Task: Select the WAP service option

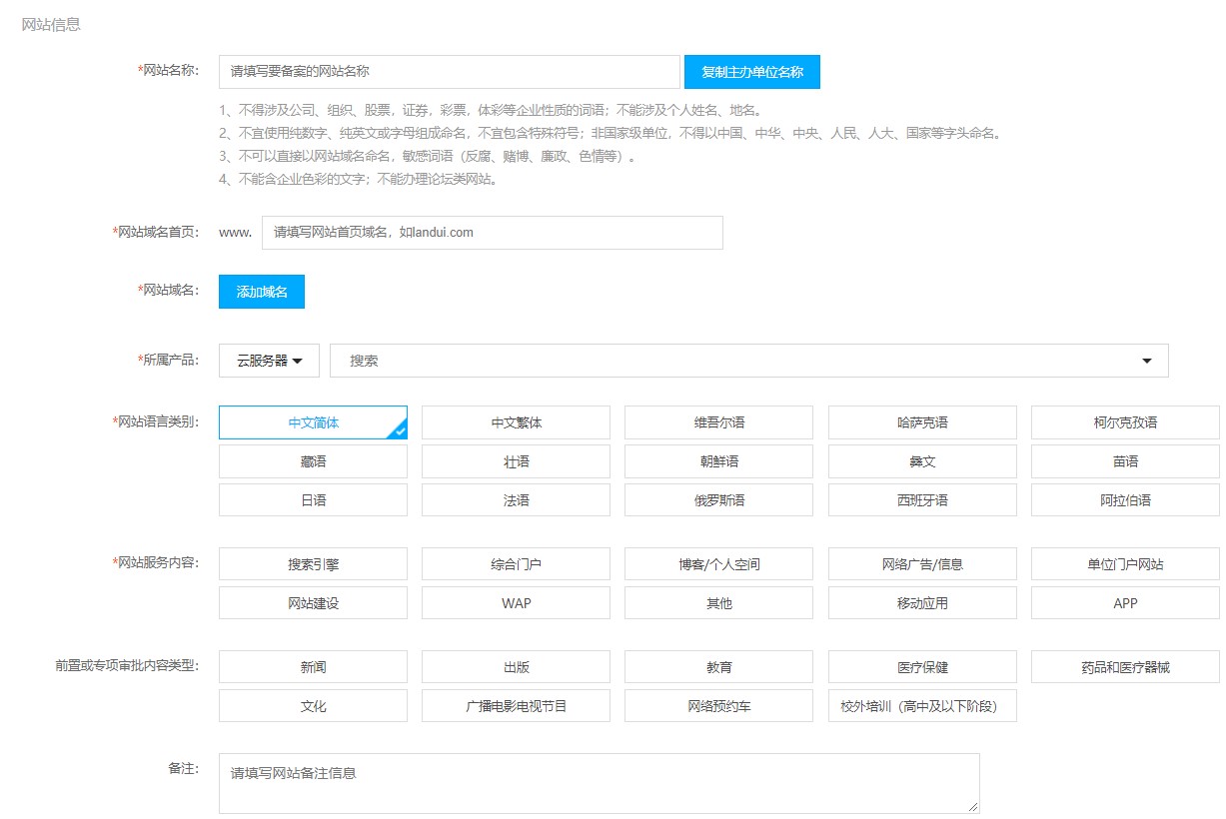Action: click(516, 602)
